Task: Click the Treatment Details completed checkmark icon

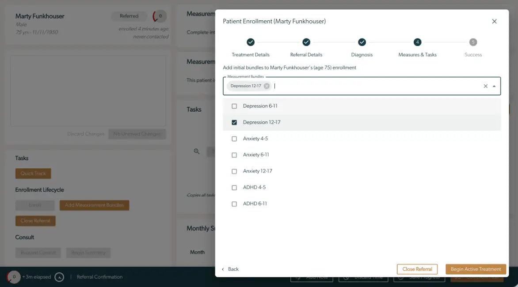Action: [x=251, y=42]
